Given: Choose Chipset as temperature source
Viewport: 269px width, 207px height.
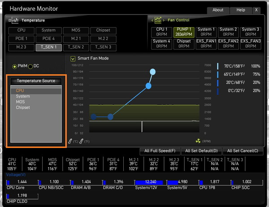Looking at the screenshot, I should (x=23, y=108).
